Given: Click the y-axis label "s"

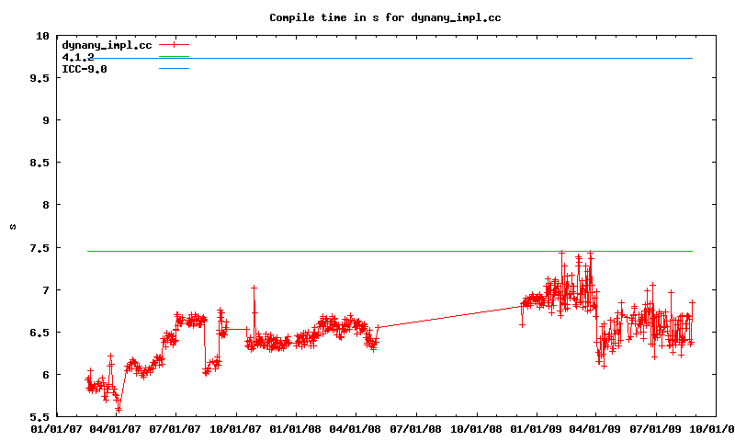Looking at the screenshot, I should (x=13, y=226).
